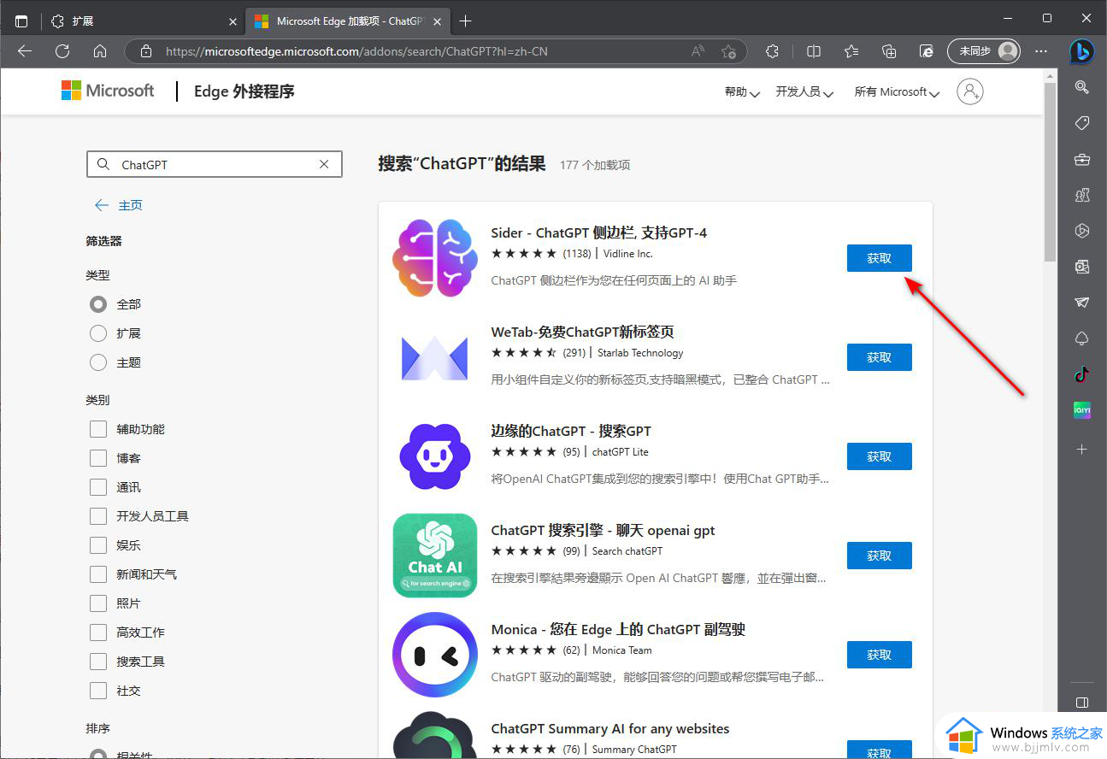This screenshot has height=759, width=1107.
Task: Check the 新闻和天气 category checkbox
Action: [x=98, y=574]
